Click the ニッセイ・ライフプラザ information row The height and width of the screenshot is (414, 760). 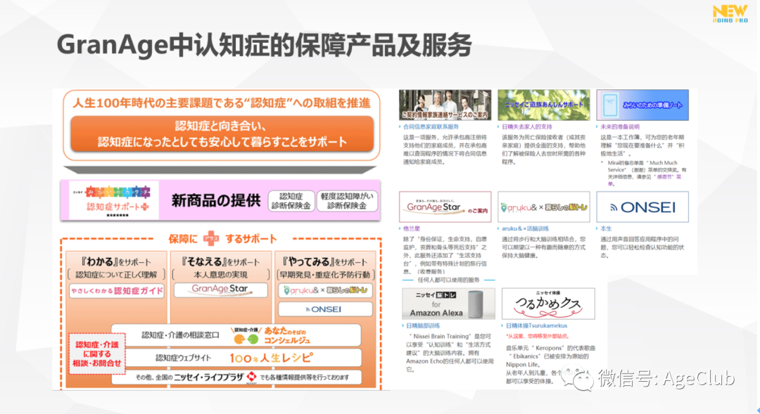[x=236, y=377]
